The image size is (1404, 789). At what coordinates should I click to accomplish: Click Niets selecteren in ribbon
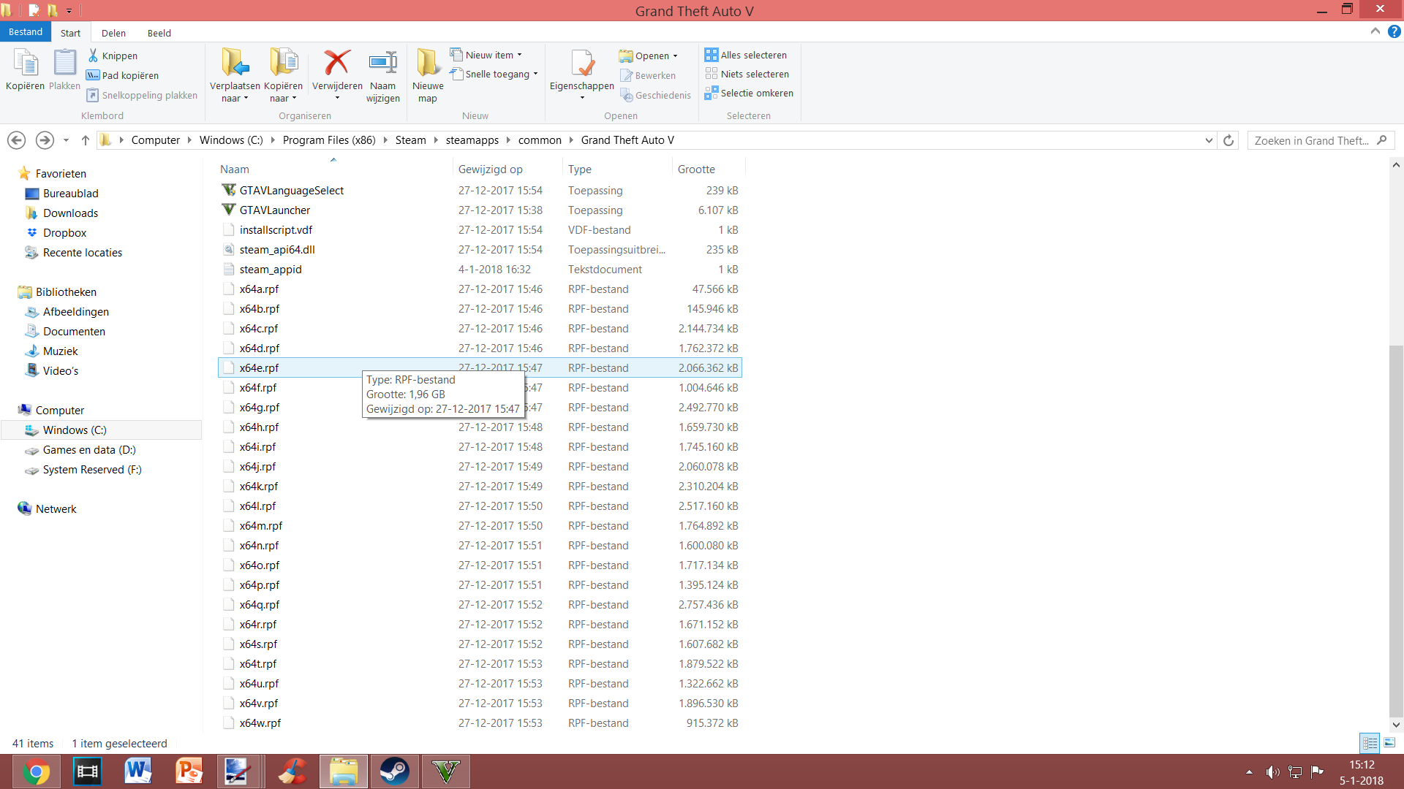pyautogui.click(x=747, y=74)
